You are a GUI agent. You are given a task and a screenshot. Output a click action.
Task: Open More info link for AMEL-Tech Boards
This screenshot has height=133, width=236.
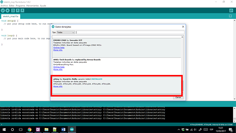[58, 70]
